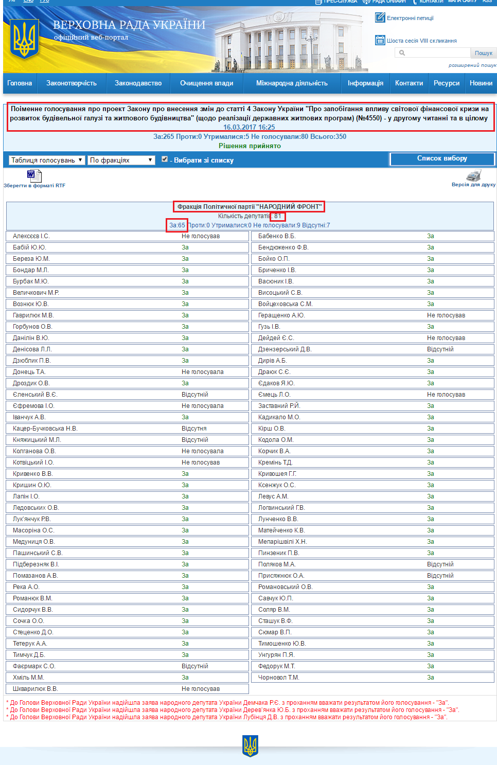Select deputy name 'Єфремова І.О.'
Screen dimensions: 497x765
(33, 406)
